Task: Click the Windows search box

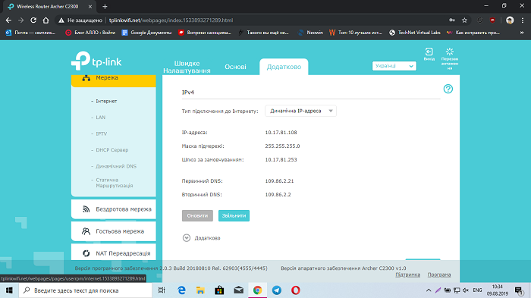Action: click(85, 290)
